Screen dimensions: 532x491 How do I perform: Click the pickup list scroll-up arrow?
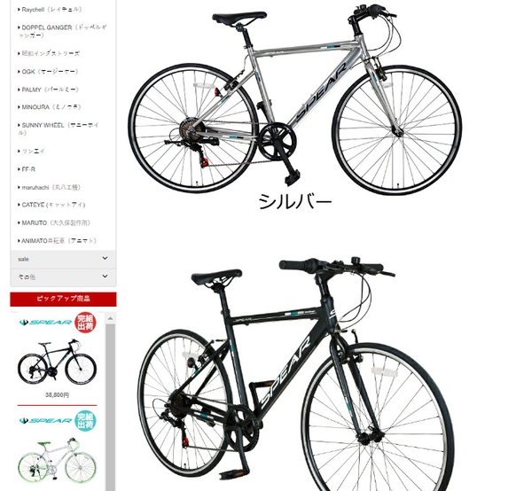[x=110, y=318]
